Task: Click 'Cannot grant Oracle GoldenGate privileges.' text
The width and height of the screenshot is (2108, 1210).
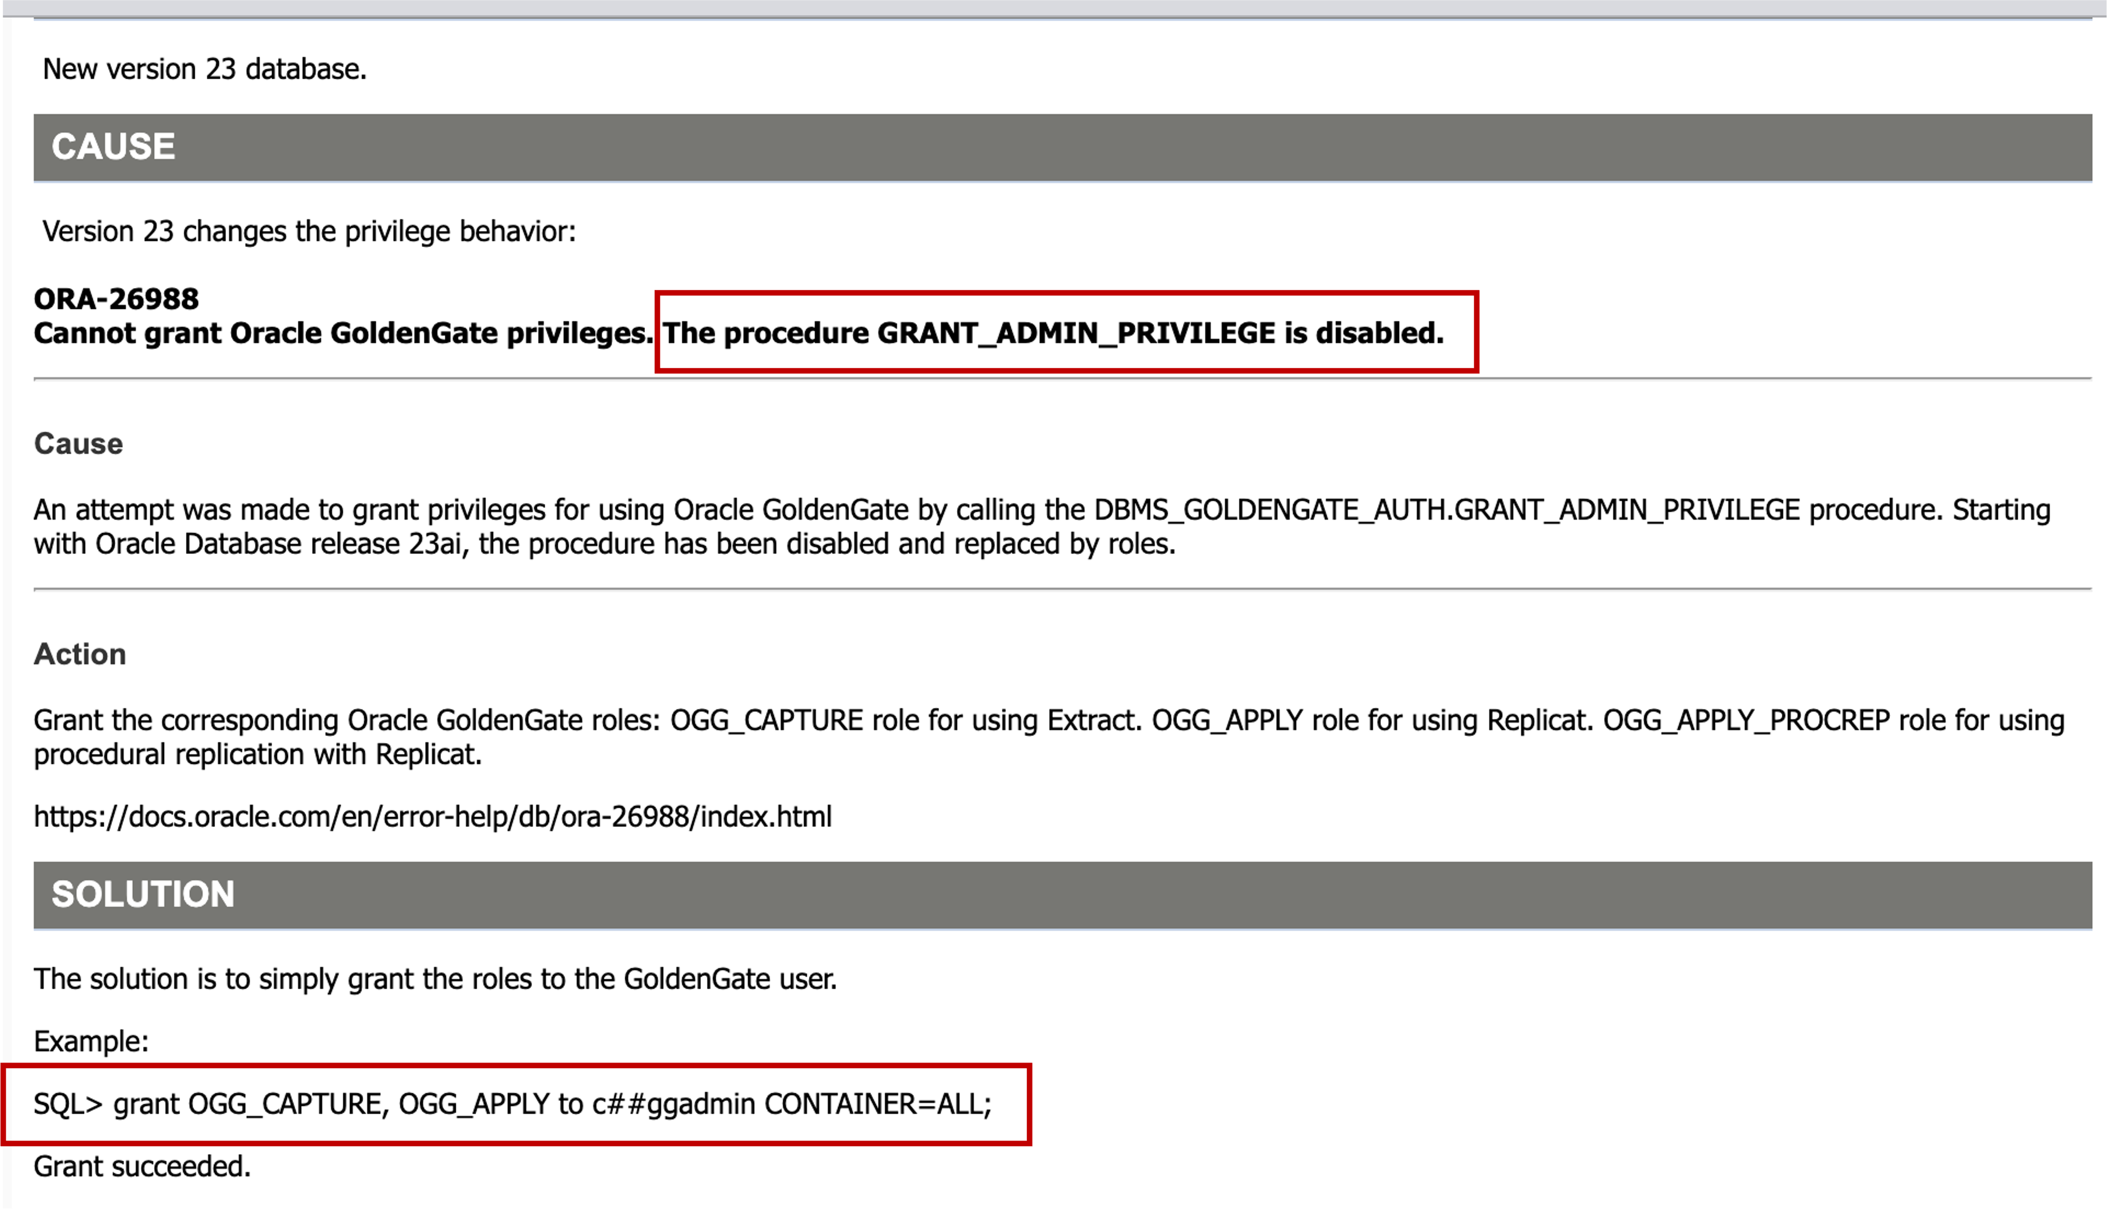Action: click(344, 334)
